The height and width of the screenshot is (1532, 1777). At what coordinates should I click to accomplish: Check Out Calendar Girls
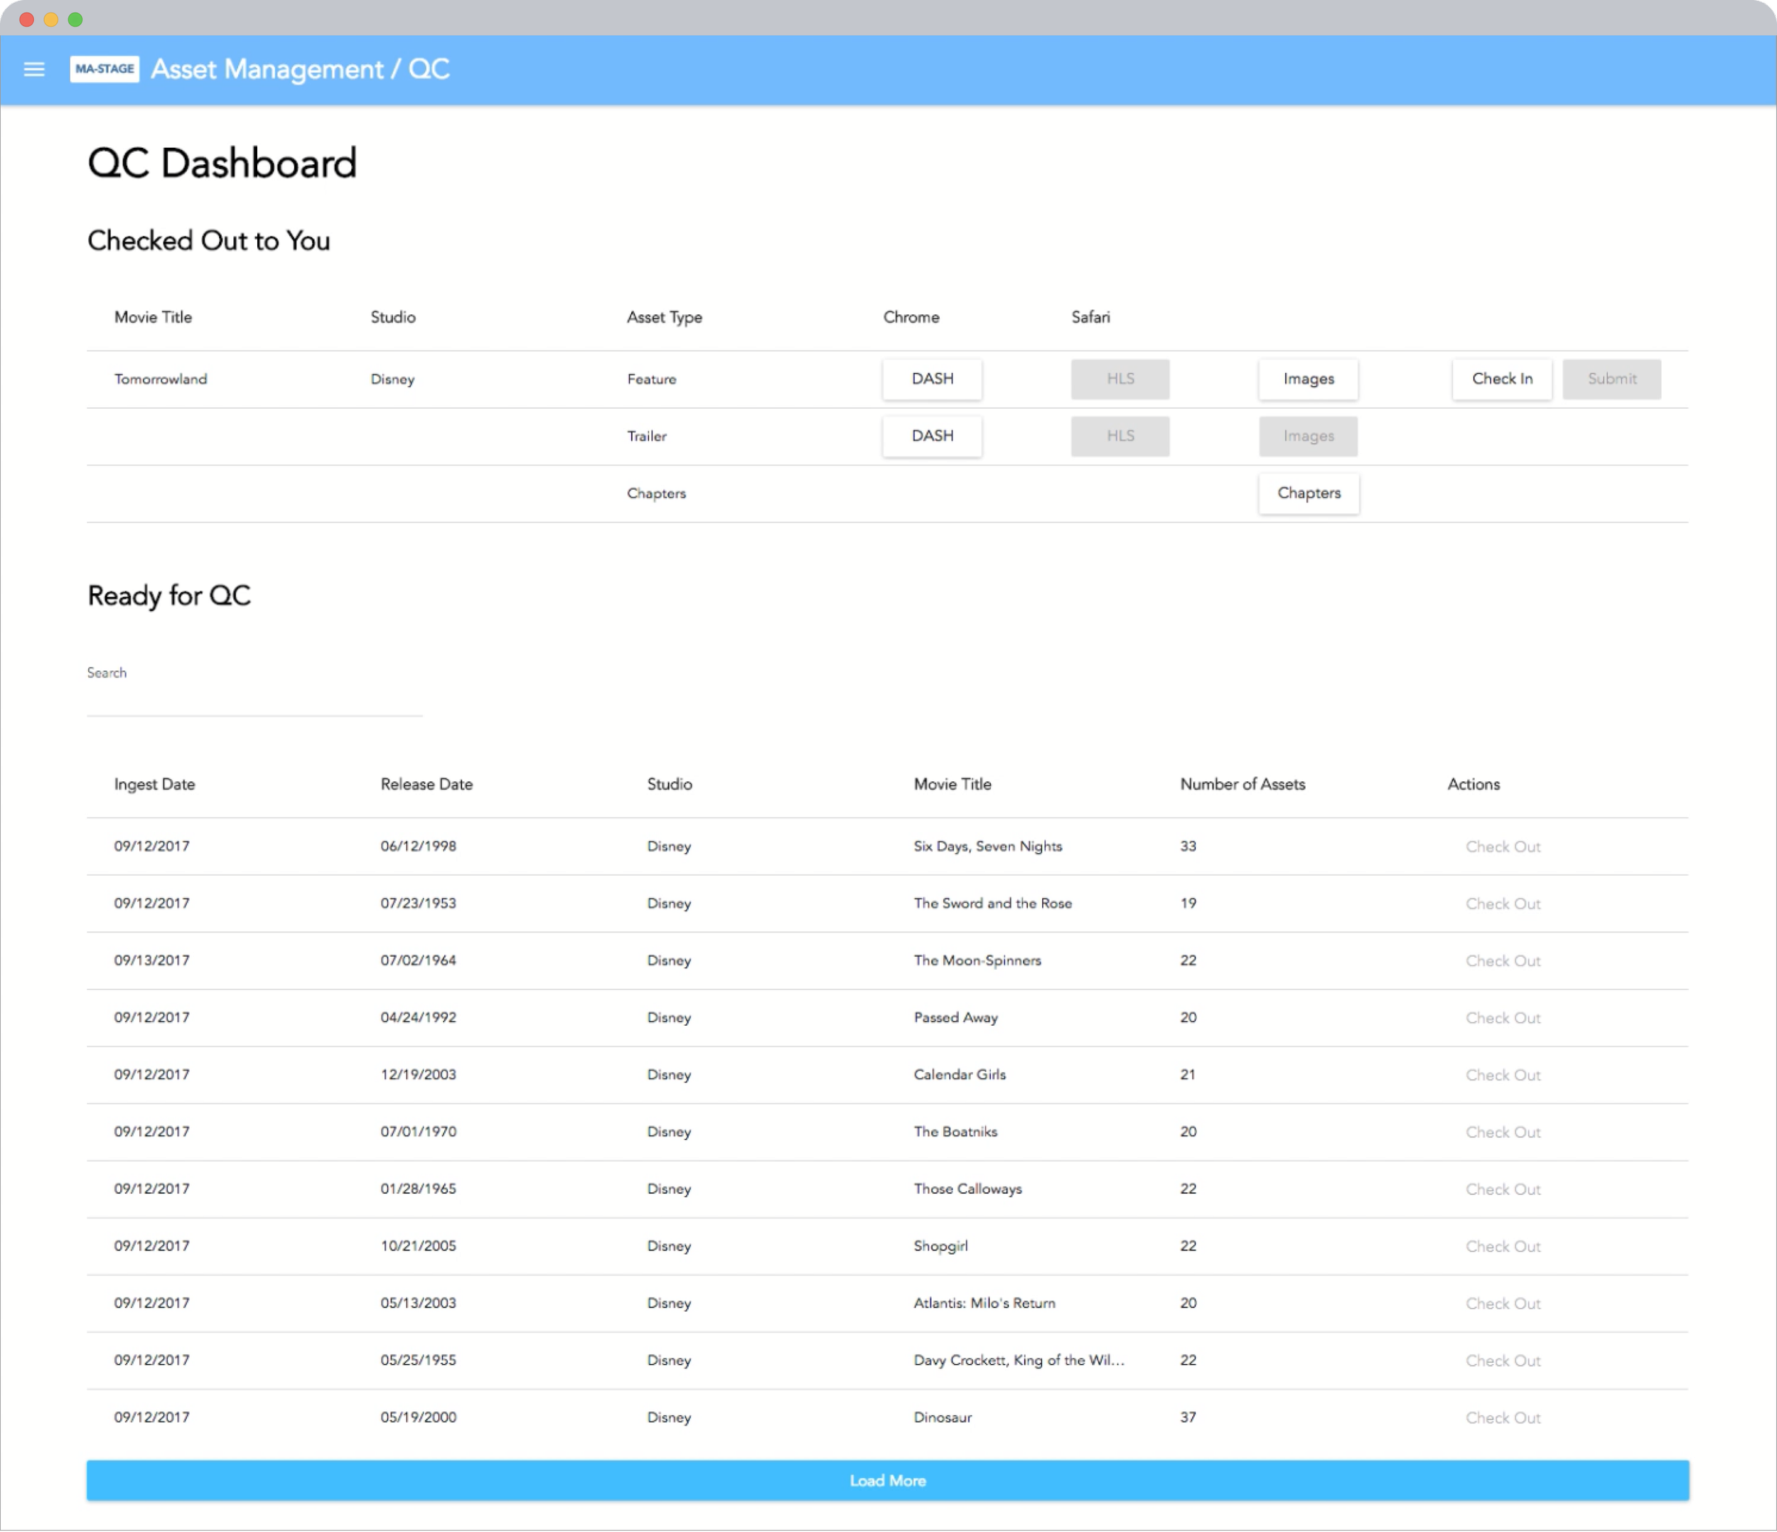[x=1502, y=1075]
